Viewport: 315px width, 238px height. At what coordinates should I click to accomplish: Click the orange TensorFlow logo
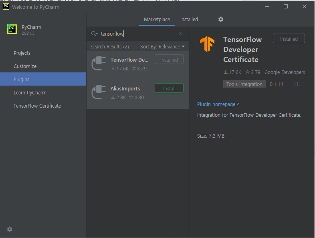click(207, 44)
